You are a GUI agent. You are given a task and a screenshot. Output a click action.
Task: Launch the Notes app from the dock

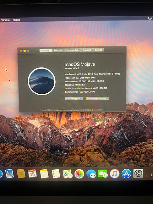click(x=44, y=173)
